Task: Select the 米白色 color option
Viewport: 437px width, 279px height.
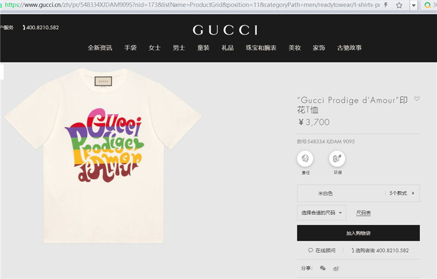Action: click(326, 193)
